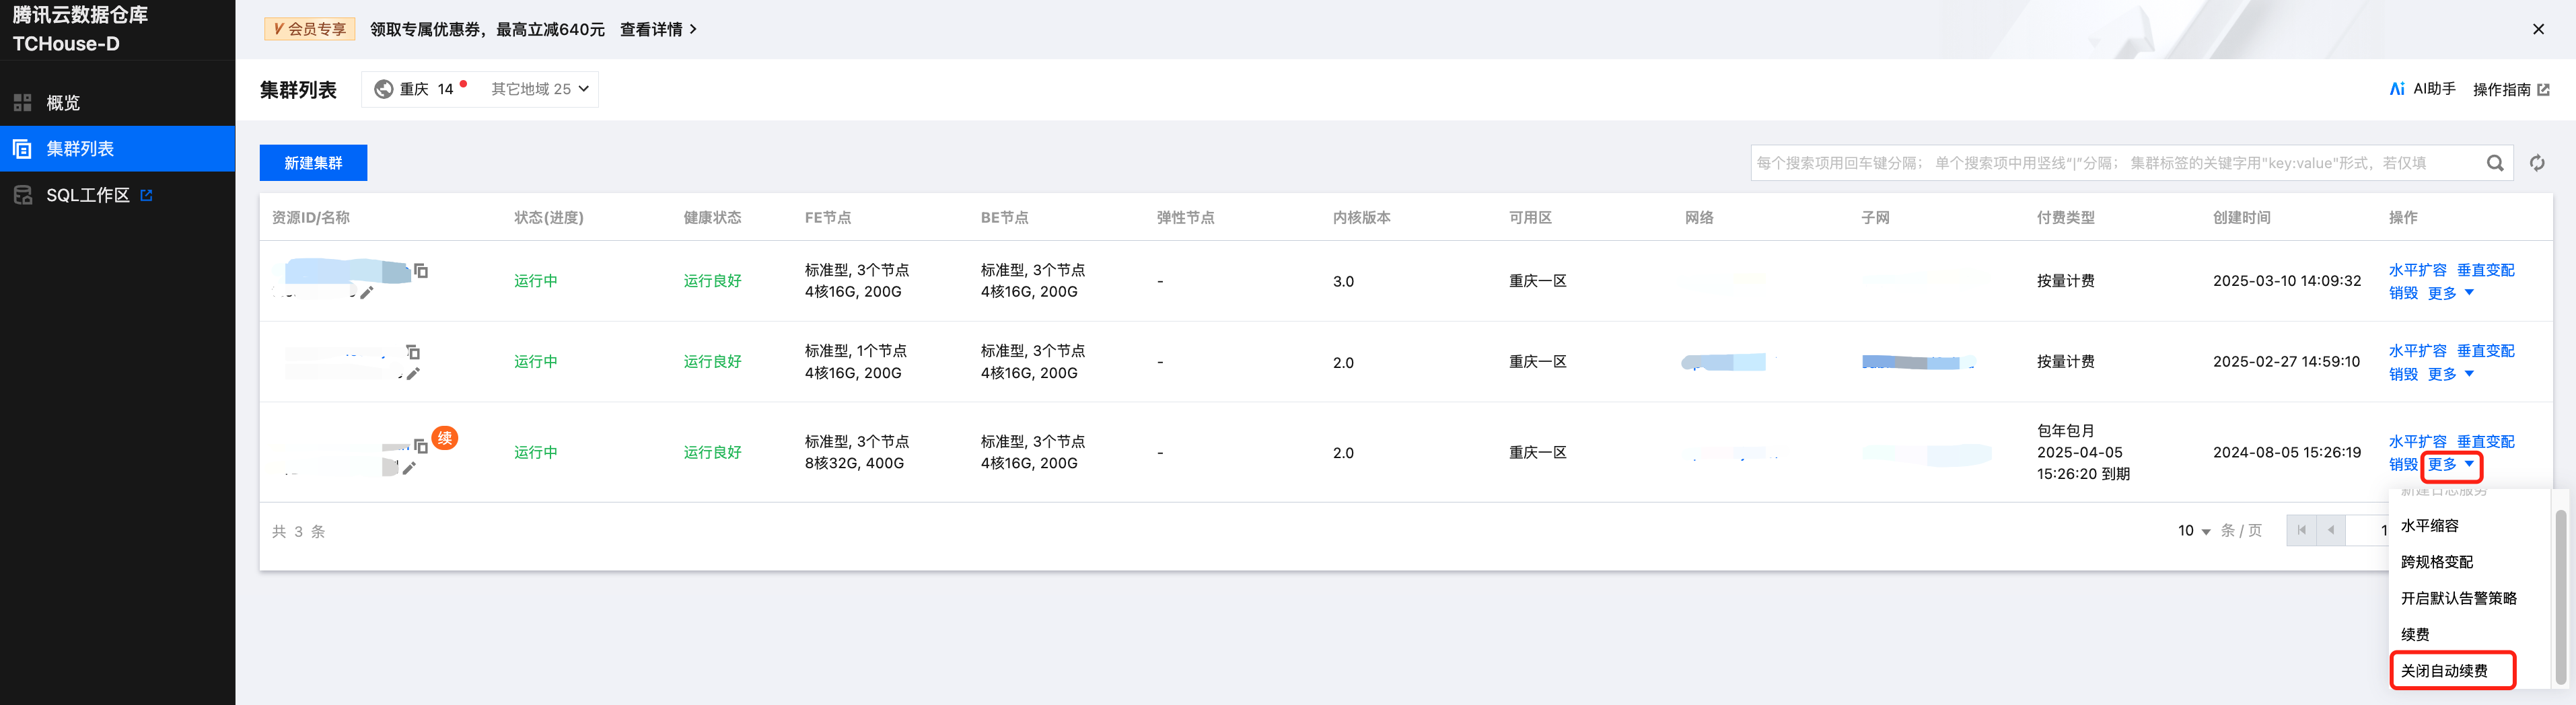This screenshot has width=2576, height=705.
Task: Change the 10 条/页 page size
Action: click(x=2194, y=531)
